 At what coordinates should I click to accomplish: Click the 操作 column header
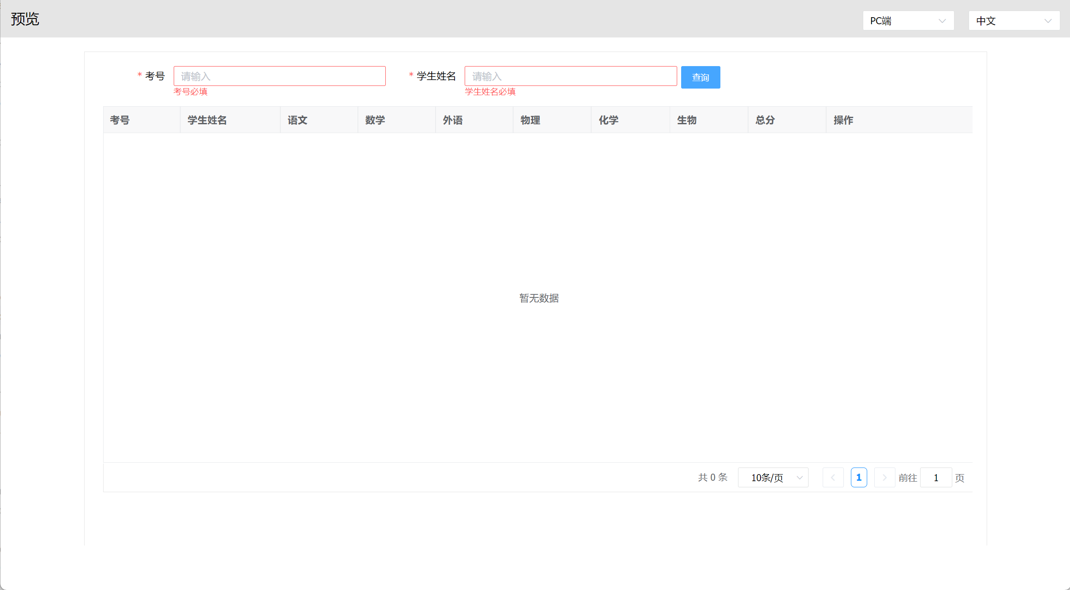tap(843, 120)
